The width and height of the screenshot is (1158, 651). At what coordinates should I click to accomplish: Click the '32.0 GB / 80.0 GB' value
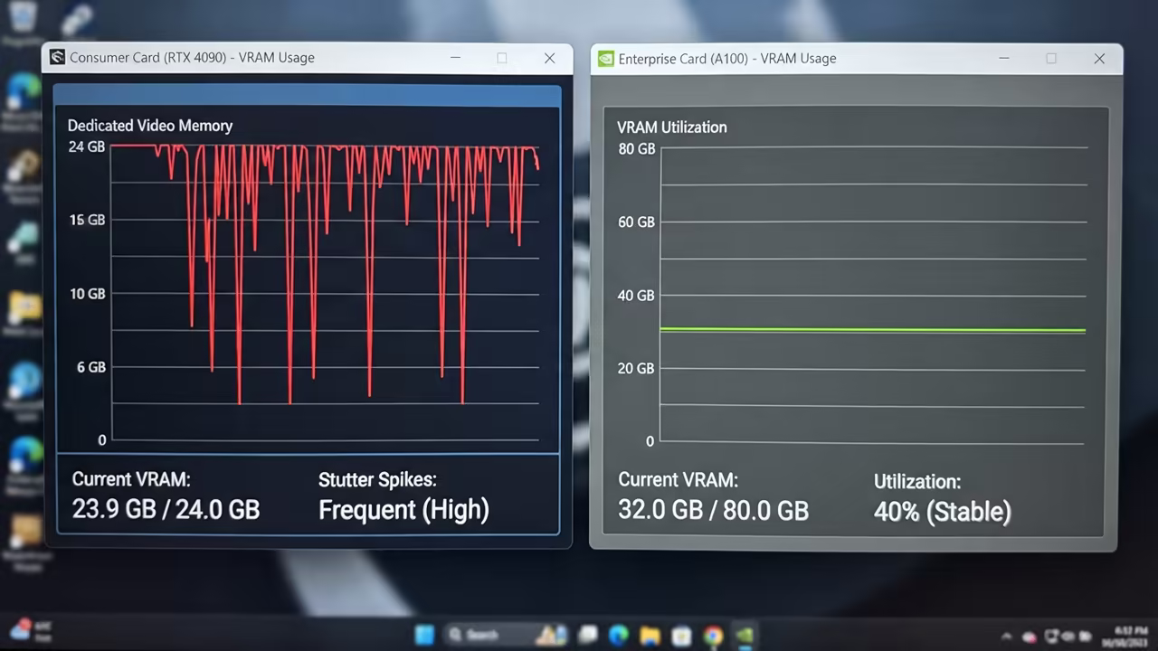714,510
